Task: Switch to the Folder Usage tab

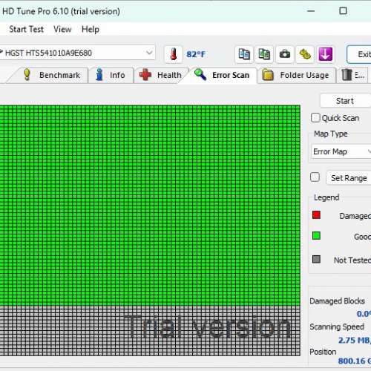Action: pyautogui.click(x=297, y=75)
